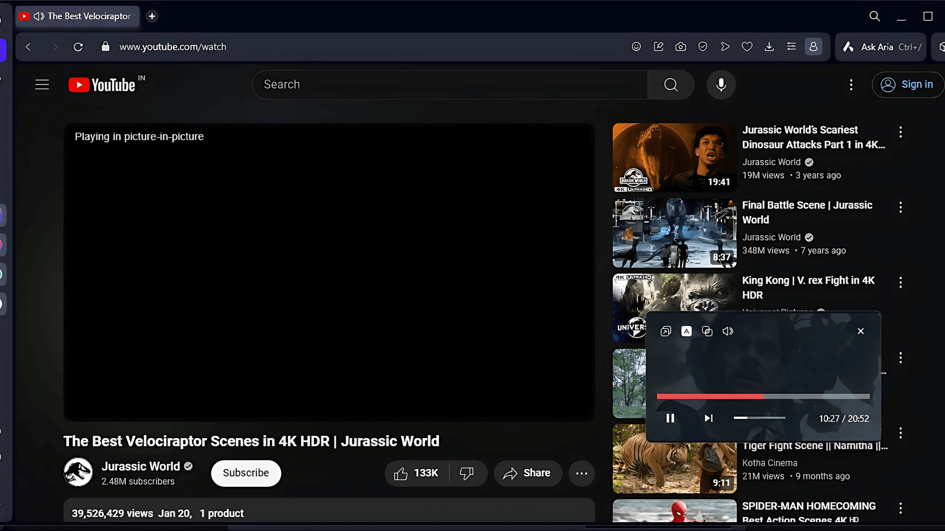Open SPIDER-MAN HOMECOMING video title

(809, 512)
